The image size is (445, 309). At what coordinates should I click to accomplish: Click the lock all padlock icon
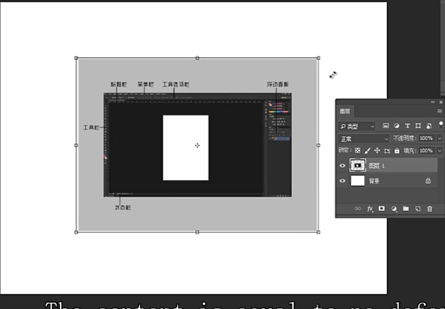point(397,151)
